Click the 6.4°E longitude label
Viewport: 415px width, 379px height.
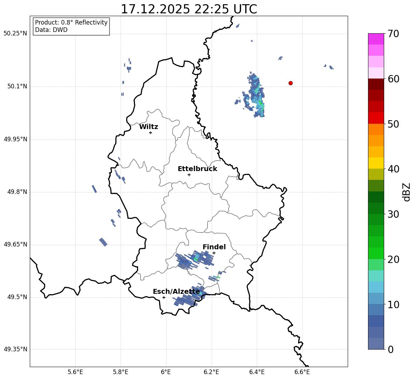257,372
